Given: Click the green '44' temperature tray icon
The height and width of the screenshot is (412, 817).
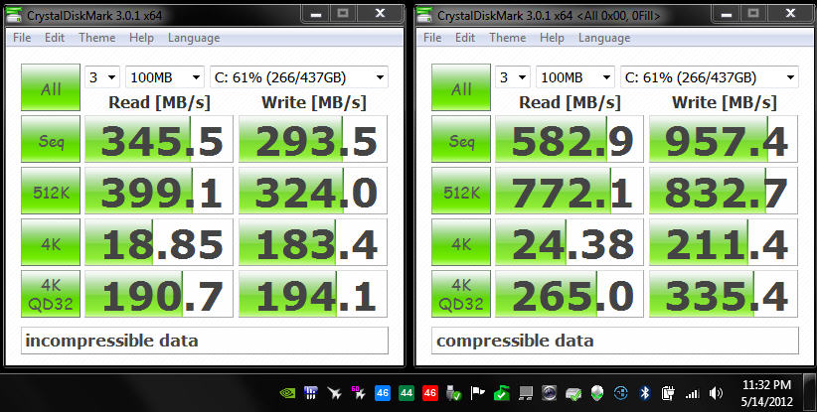Looking at the screenshot, I should click(407, 393).
